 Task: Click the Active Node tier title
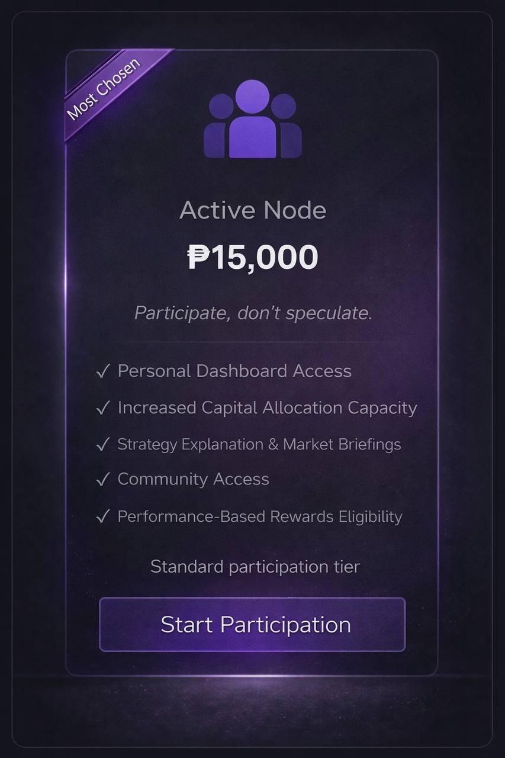tap(253, 210)
